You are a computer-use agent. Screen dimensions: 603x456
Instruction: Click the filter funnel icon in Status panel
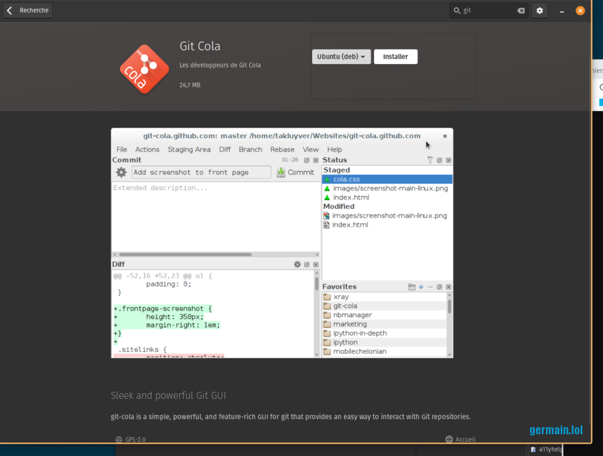click(430, 160)
